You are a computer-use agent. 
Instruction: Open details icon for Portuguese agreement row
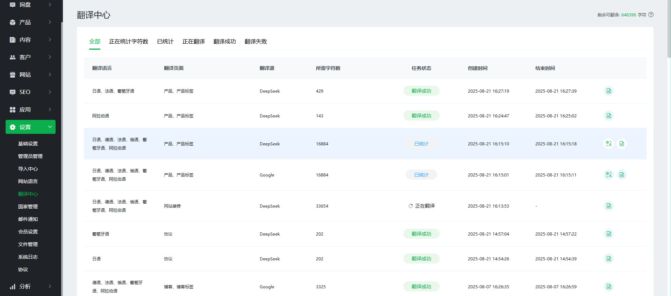(x=609, y=234)
